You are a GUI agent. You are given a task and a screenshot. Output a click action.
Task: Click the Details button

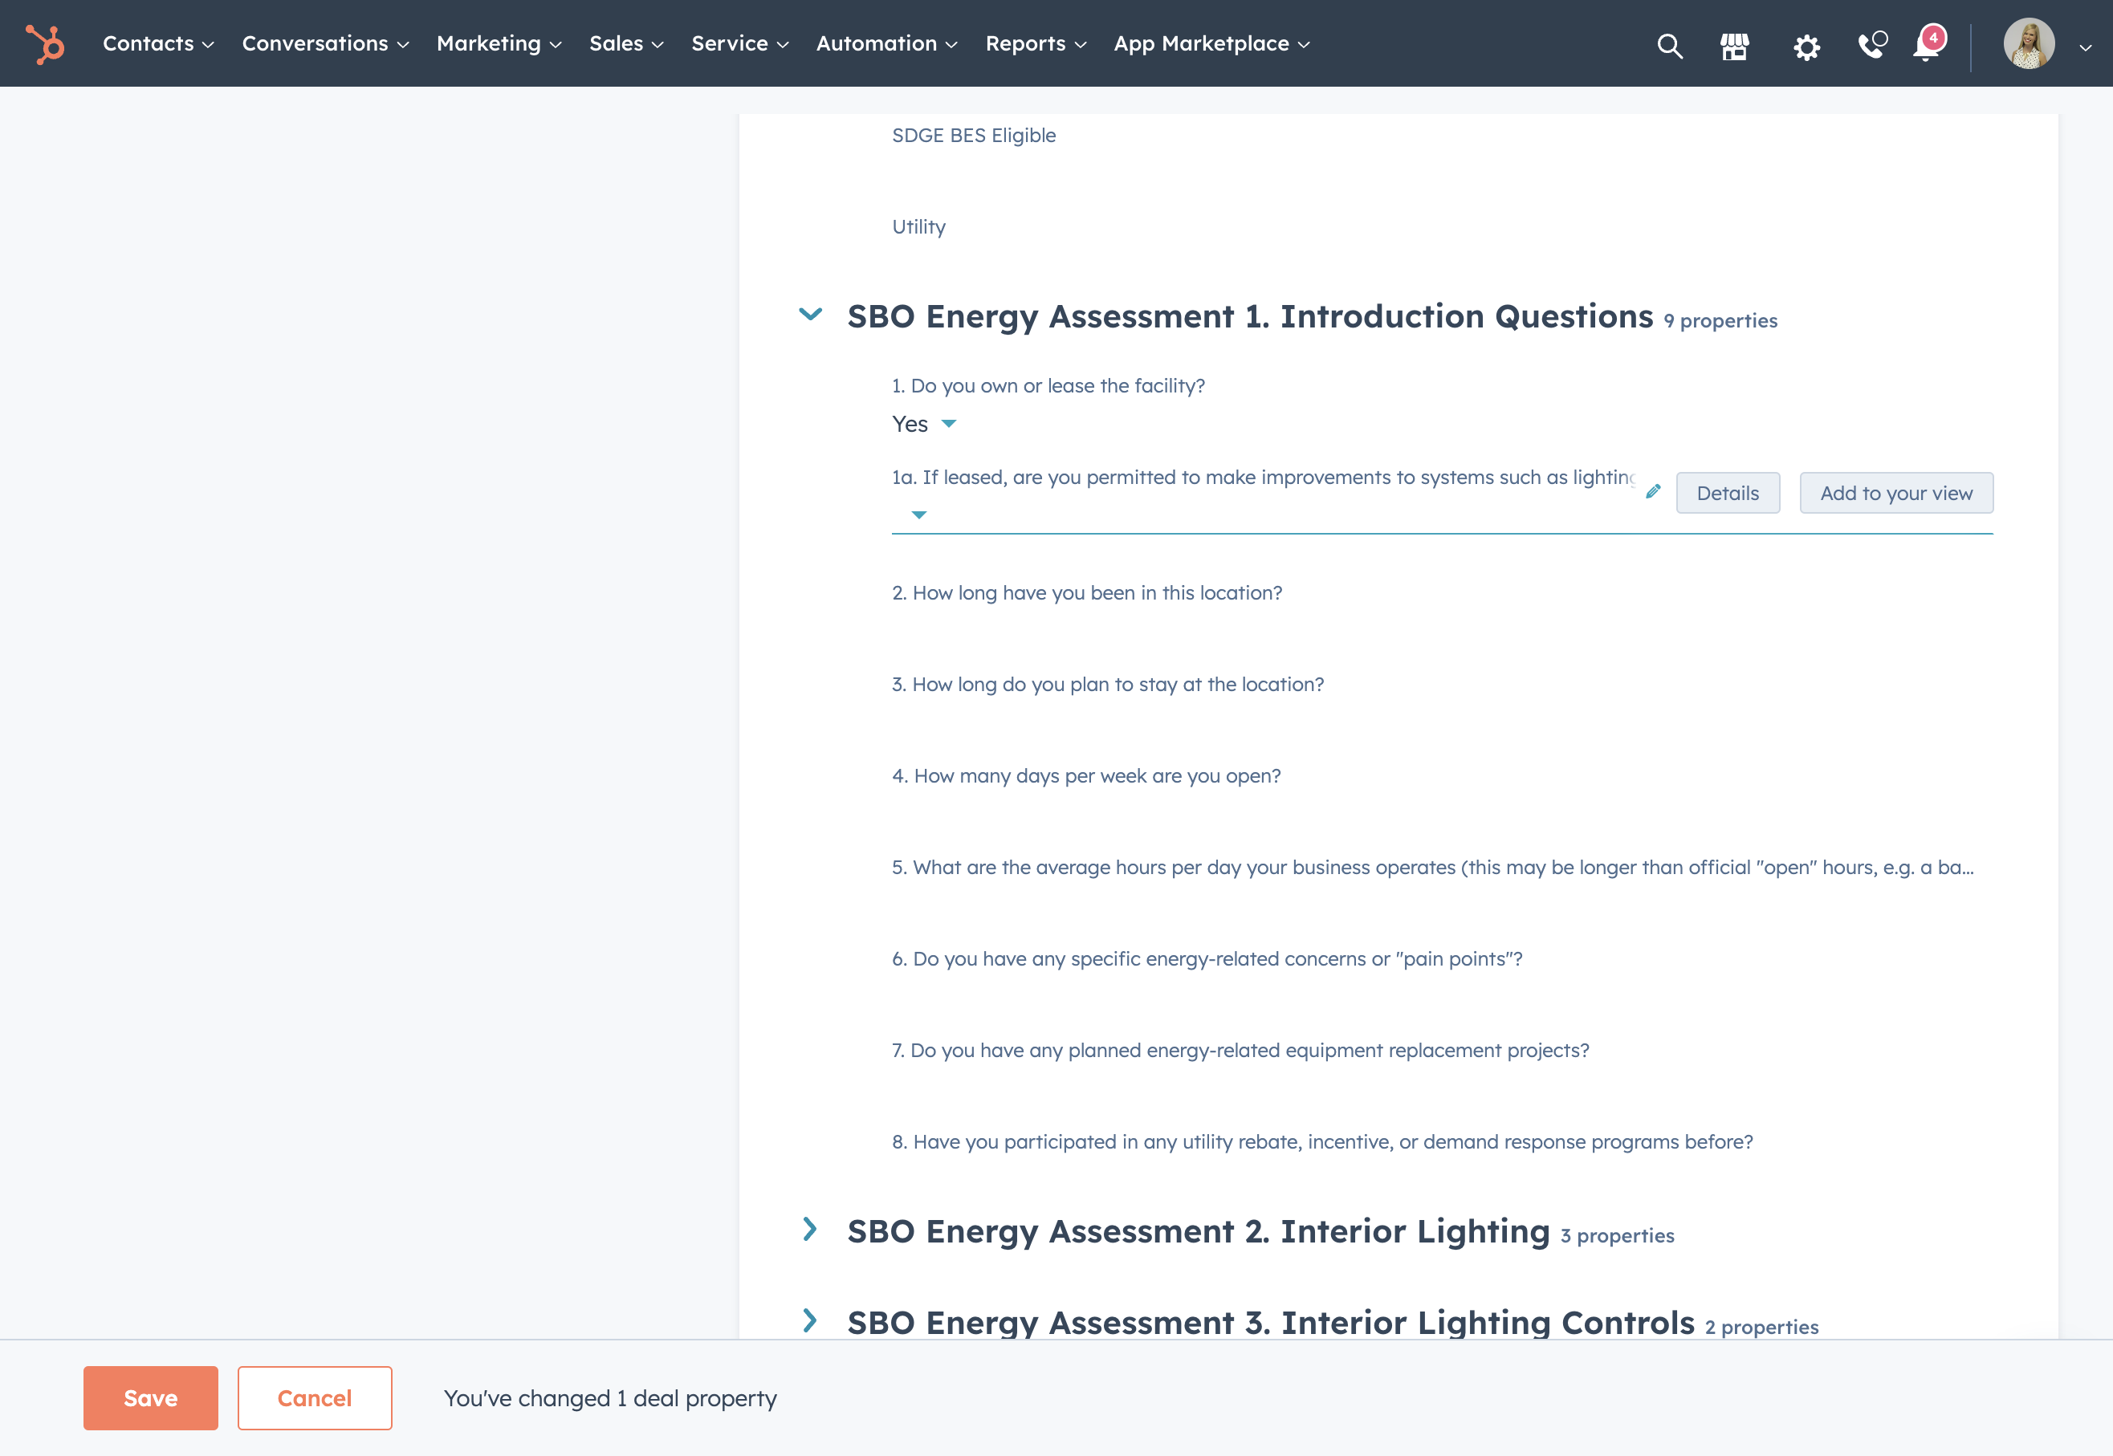pos(1727,494)
